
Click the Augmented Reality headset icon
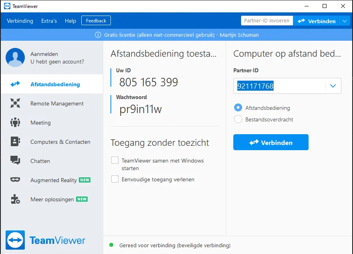(15, 180)
